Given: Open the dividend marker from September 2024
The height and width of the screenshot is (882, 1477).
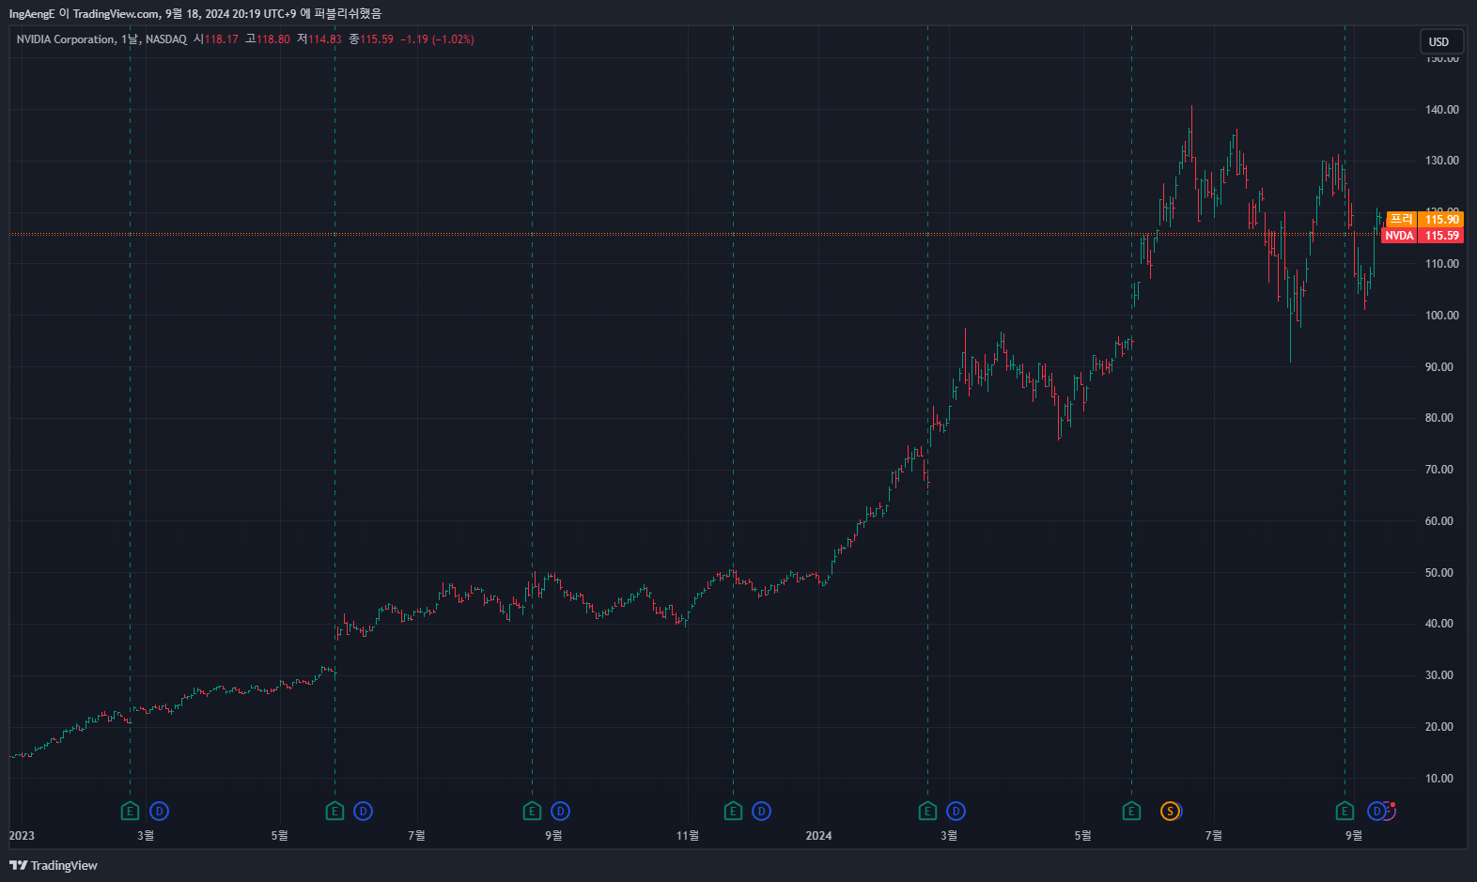Looking at the screenshot, I should point(1377,812).
